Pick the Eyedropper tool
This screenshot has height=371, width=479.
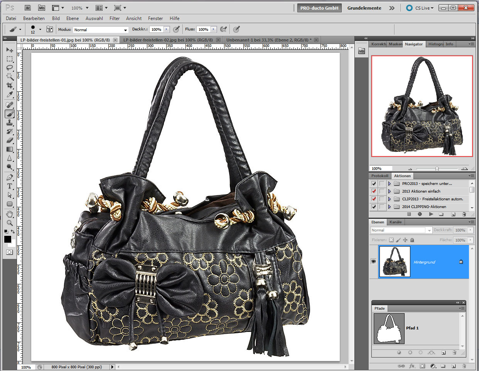pyautogui.click(x=10, y=95)
